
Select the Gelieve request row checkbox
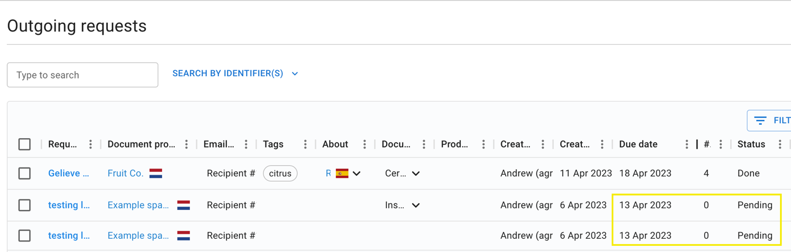tap(24, 174)
